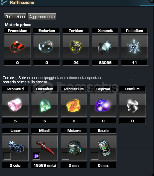Select the red Prometium ore icon
Screen dimensions: 154x176
click(x=17, y=47)
